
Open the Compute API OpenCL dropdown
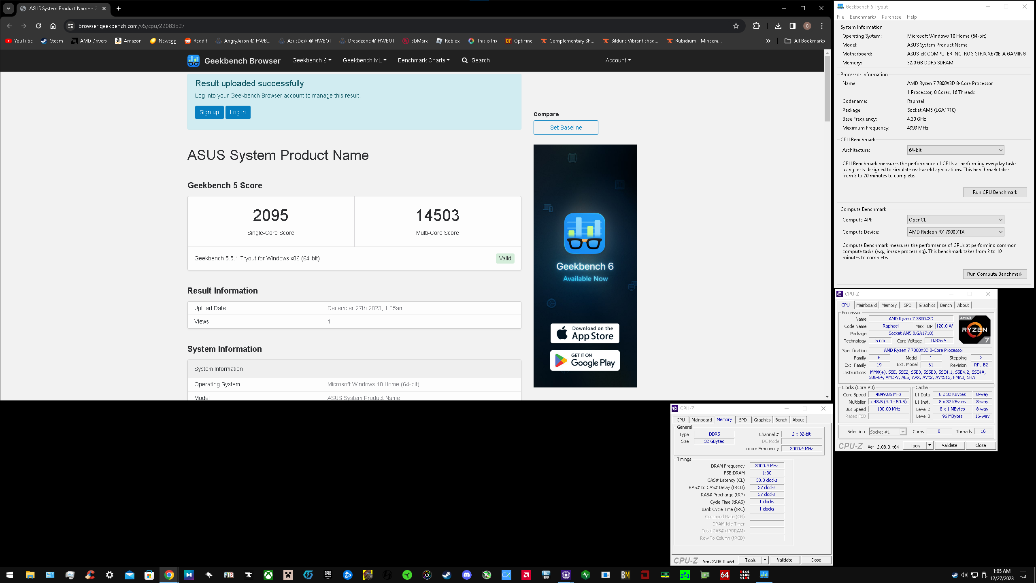tap(955, 220)
